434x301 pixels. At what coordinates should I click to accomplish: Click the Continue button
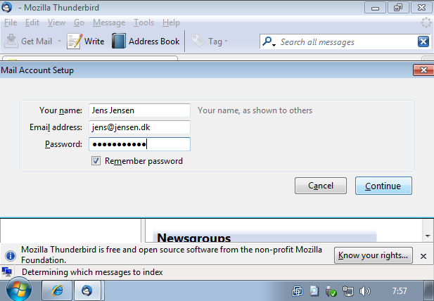[383, 186]
